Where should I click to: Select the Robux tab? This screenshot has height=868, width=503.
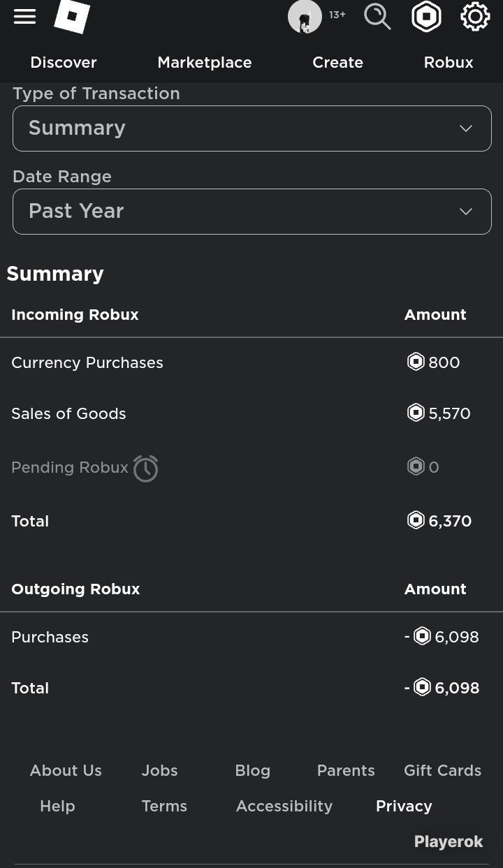(x=449, y=62)
